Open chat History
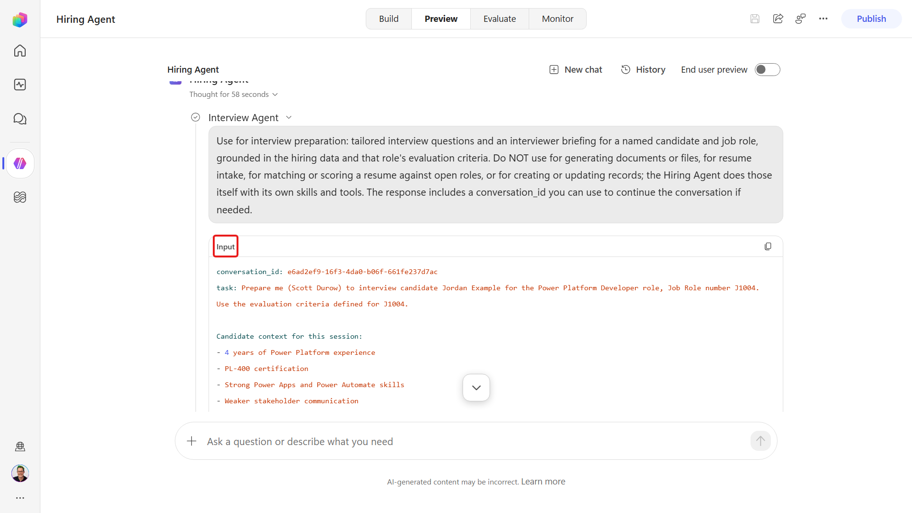Image resolution: width=912 pixels, height=513 pixels. coord(643,70)
